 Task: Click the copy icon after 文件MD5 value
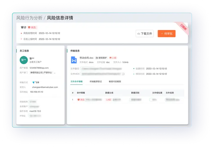123,74
